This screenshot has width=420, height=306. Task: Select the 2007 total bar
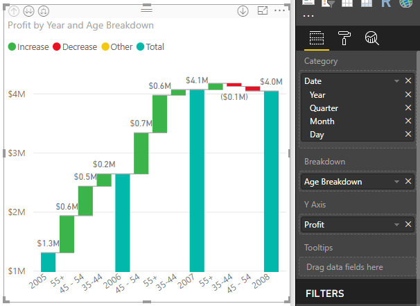tap(197, 180)
